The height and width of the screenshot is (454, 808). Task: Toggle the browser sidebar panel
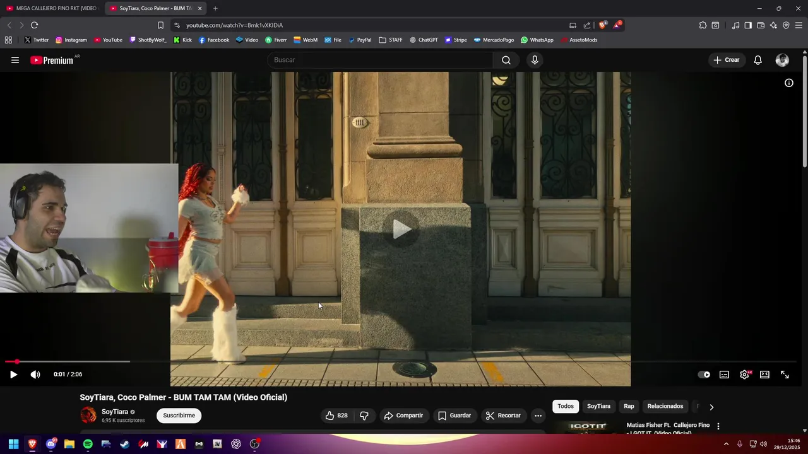748,25
